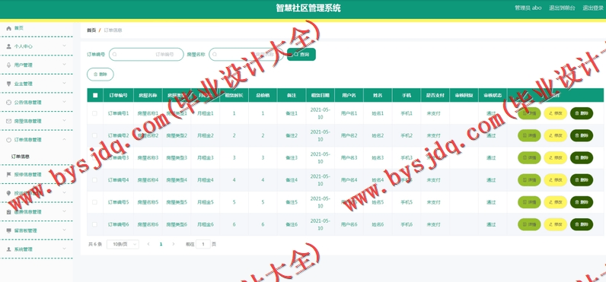The height and width of the screenshot is (282, 606).
Task: Tick the checkbox for row 订单编号1
Action: click(x=94, y=113)
